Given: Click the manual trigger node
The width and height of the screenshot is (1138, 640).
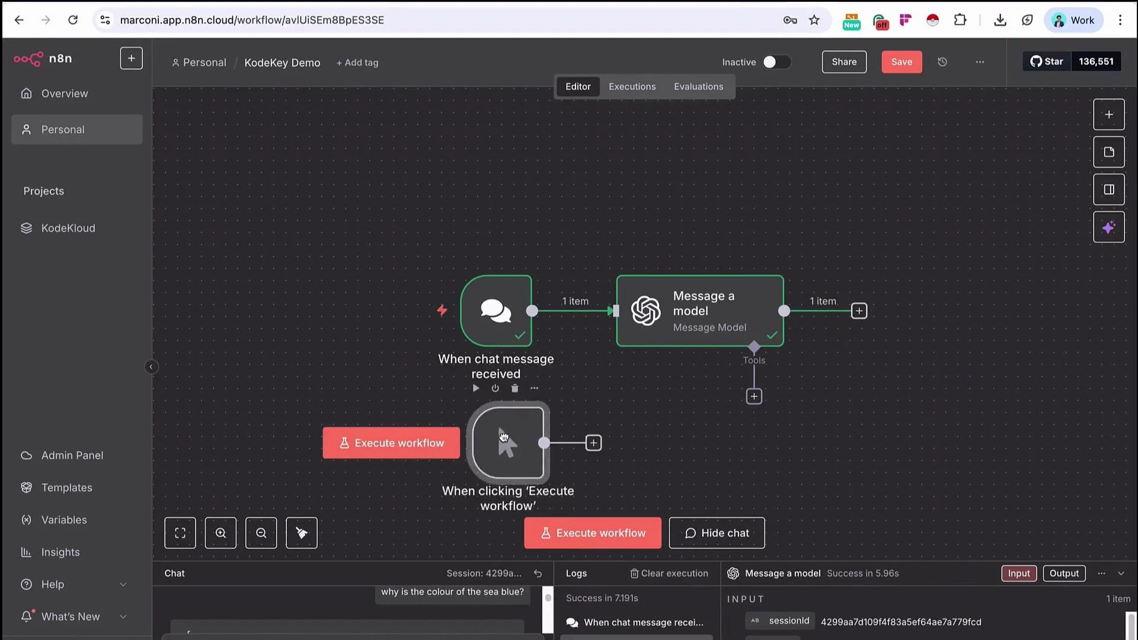Looking at the screenshot, I should click(x=508, y=443).
